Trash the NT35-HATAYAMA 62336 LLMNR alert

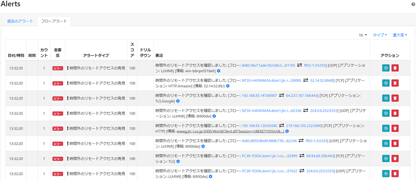(395, 113)
